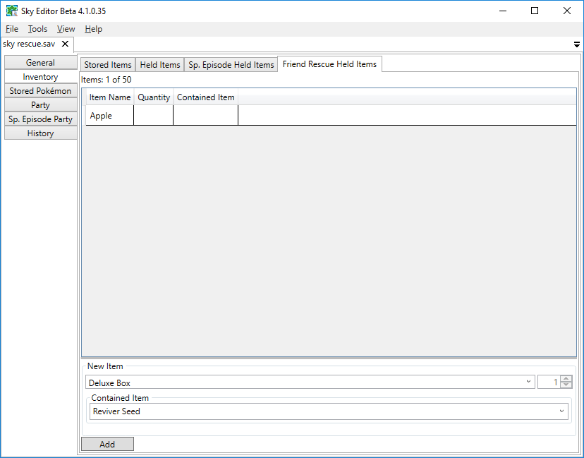This screenshot has width=584, height=458.
Task: Increase quantity with the up stepper arrow
Action: (566, 379)
